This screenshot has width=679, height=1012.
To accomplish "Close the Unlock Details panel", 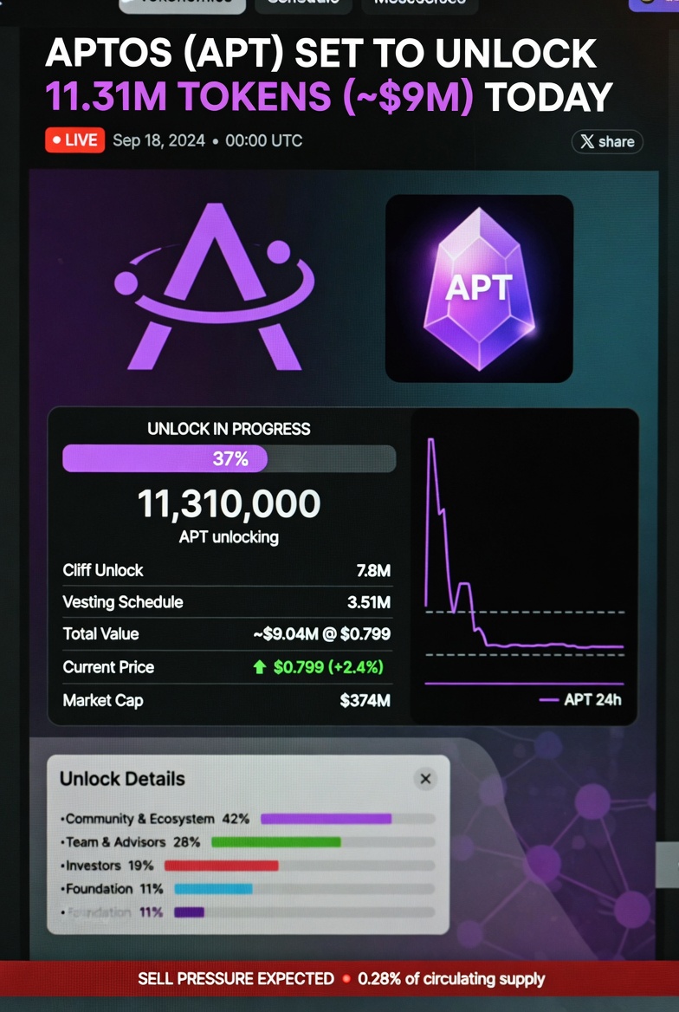I will tap(425, 779).
